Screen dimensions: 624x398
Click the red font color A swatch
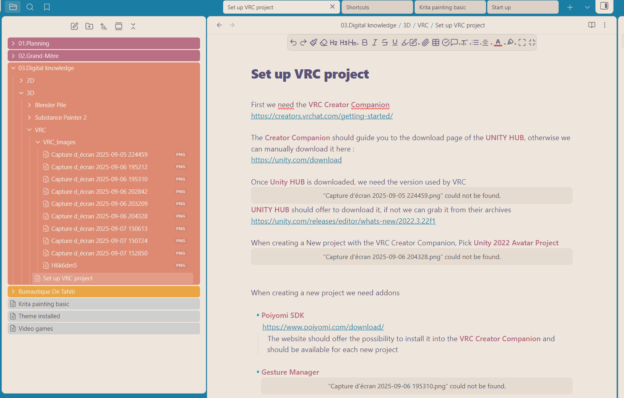tap(498, 42)
